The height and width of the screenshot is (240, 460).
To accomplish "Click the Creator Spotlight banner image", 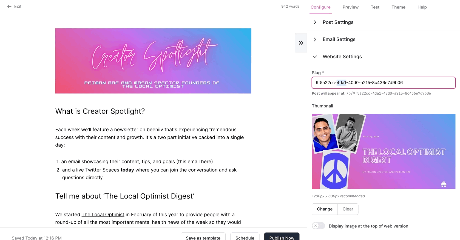I will pos(153,61).
